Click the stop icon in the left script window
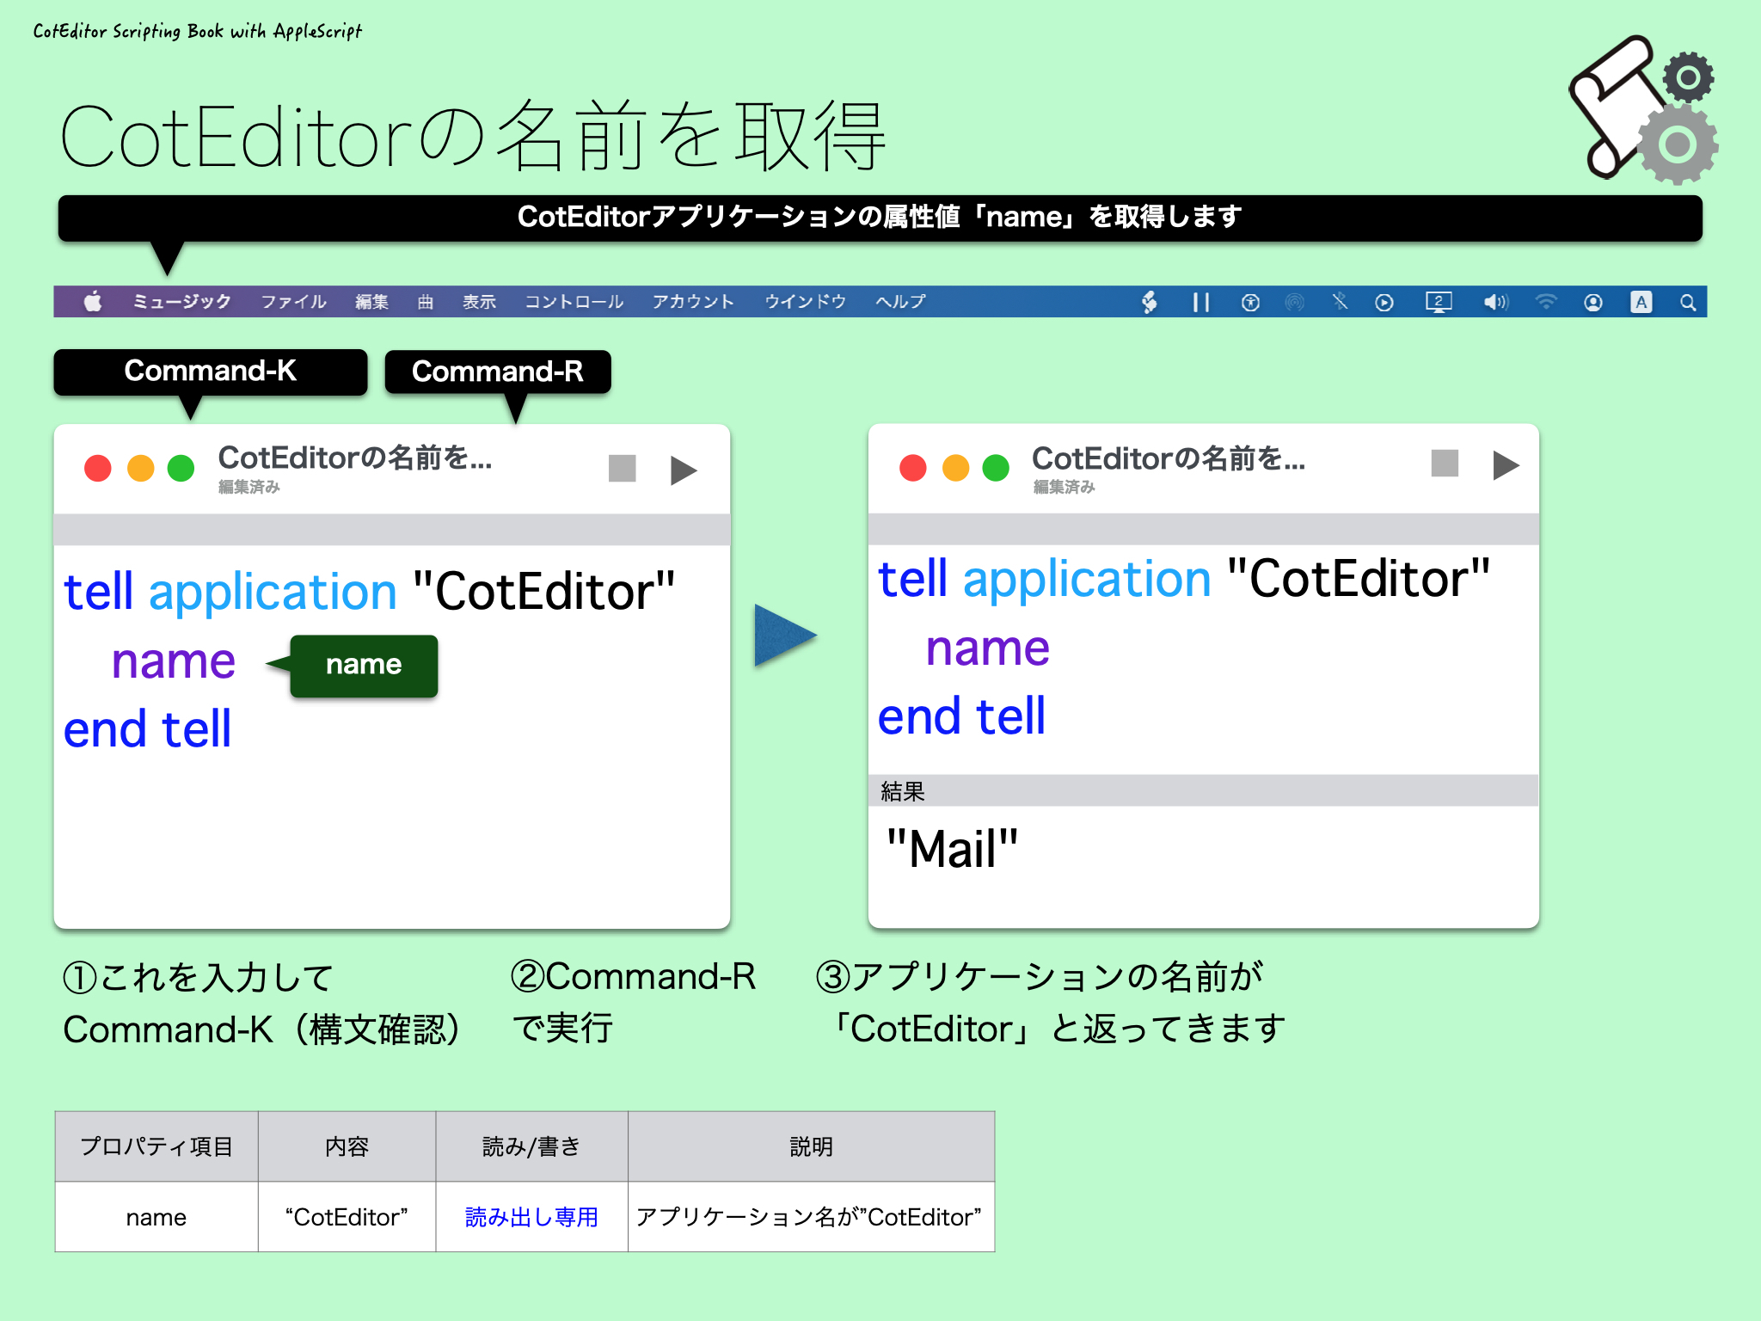 click(x=622, y=470)
